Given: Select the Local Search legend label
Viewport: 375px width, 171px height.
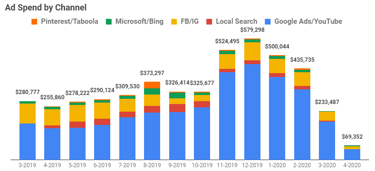Looking at the screenshot, I should [237, 21].
